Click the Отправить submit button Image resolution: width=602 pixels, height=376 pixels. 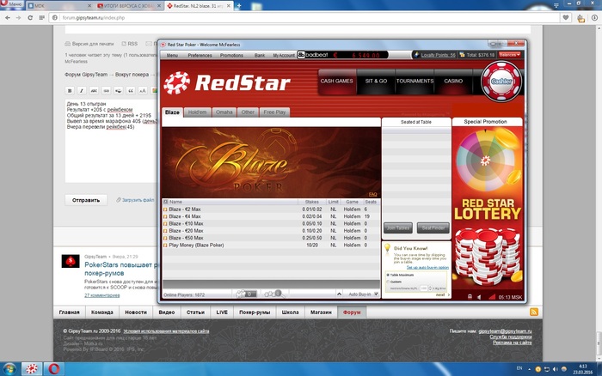coord(86,200)
